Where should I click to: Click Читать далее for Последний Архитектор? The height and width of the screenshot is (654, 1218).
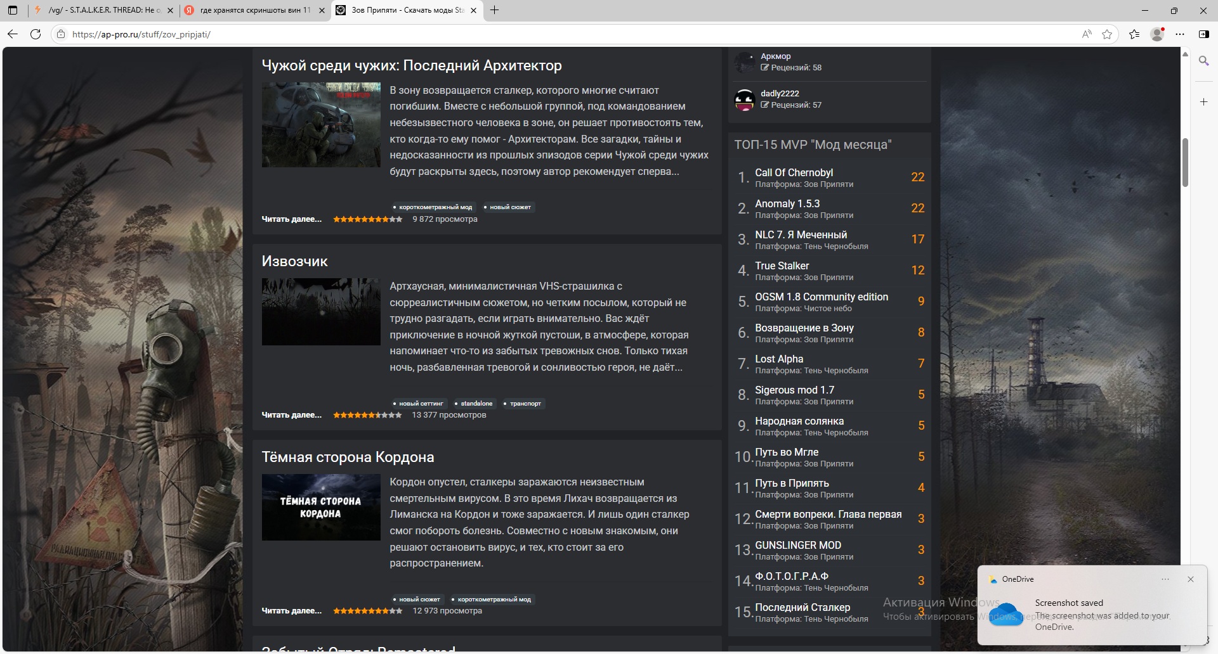pos(292,219)
